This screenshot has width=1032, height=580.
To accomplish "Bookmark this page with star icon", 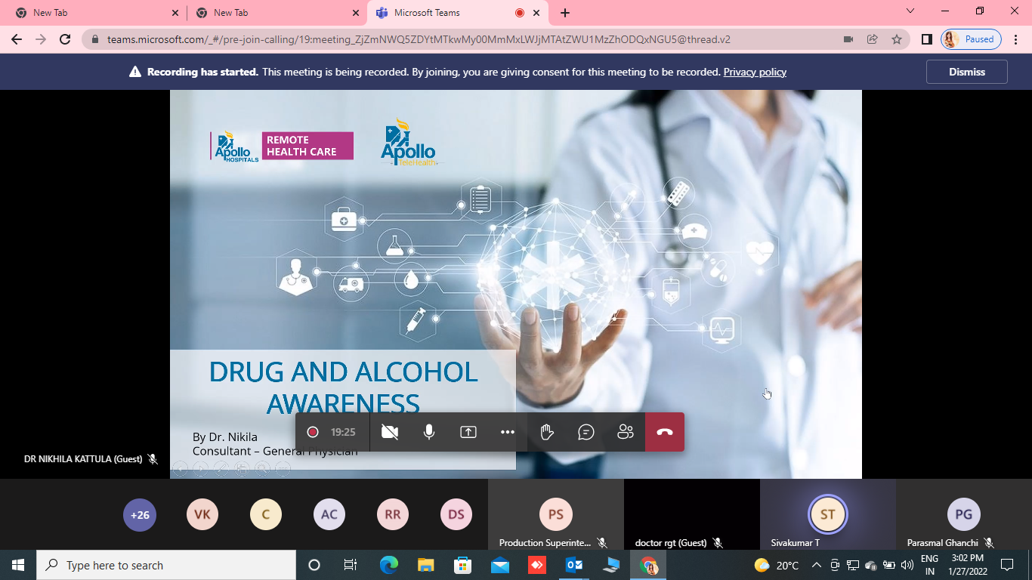I will point(897,39).
